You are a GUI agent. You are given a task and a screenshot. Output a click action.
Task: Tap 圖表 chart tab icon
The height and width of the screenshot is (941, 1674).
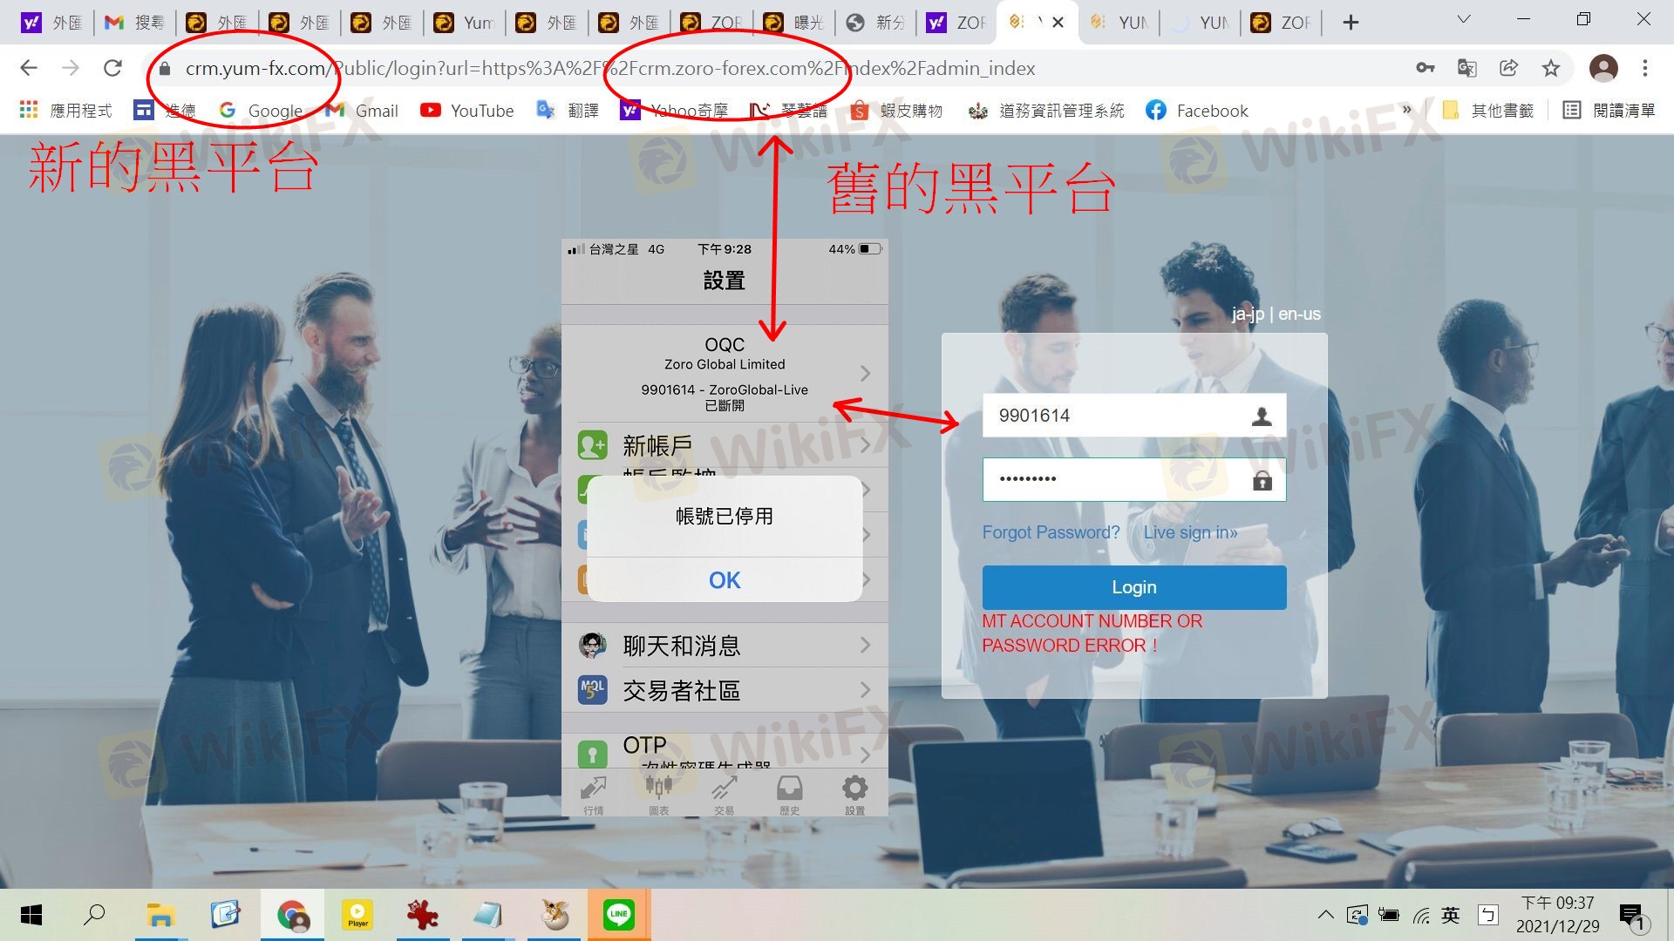click(x=658, y=795)
